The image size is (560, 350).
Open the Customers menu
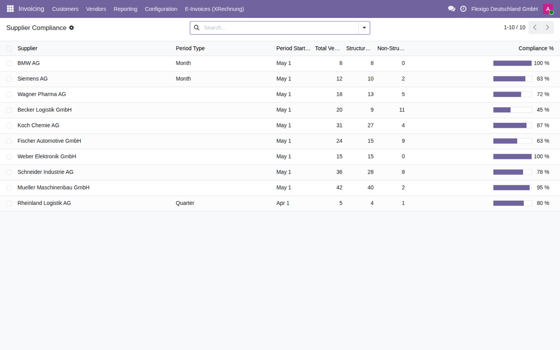pos(65,9)
